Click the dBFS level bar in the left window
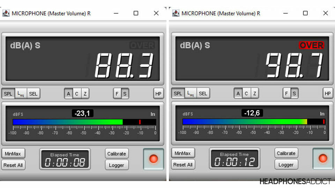335x188 pixels. [x=84, y=122]
